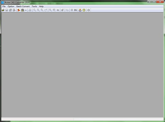Image resolution: width=165 pixels, height=122 pixels.
Task: Click the second magnifier zoom icon
Action: (x=38, y=10)
